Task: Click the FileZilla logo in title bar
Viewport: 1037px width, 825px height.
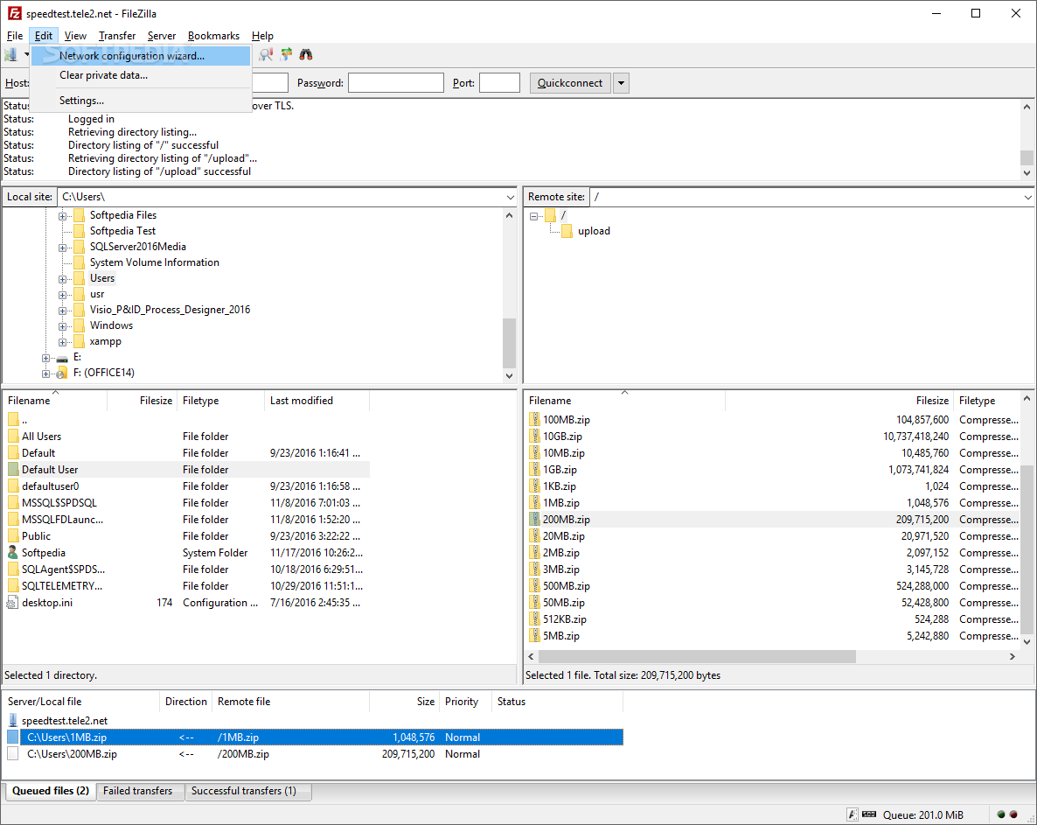Action: 14,13
